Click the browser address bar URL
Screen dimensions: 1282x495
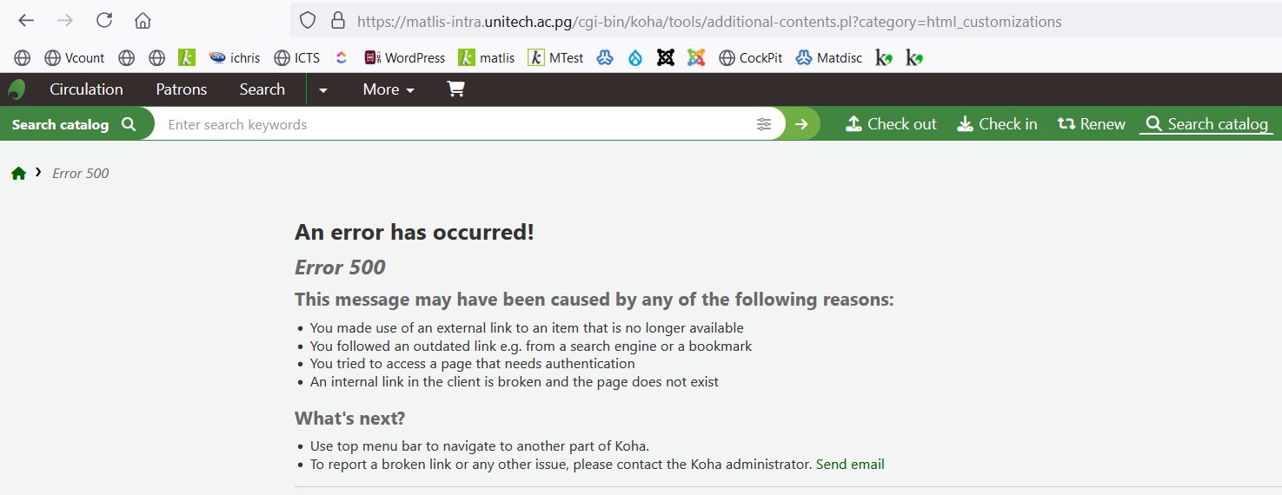tap(708, 21)
